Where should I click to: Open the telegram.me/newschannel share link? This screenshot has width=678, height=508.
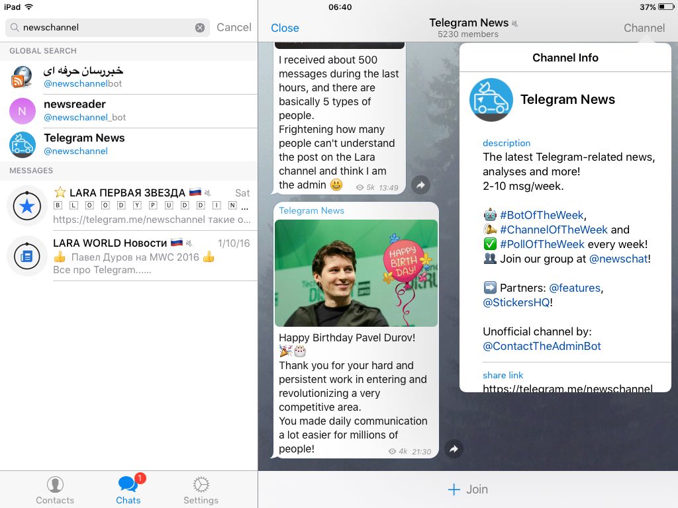pos(567,388)
